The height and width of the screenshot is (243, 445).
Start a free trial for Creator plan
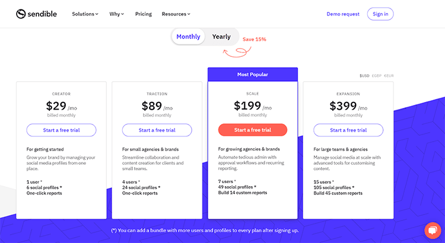click(61, 130)
